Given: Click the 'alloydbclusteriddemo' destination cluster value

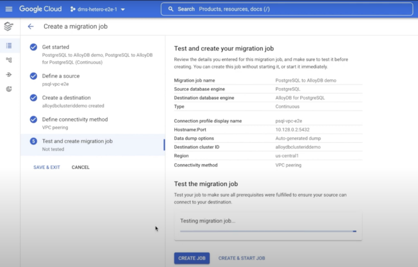Looking at the screenshot, I should coord(298,147).
